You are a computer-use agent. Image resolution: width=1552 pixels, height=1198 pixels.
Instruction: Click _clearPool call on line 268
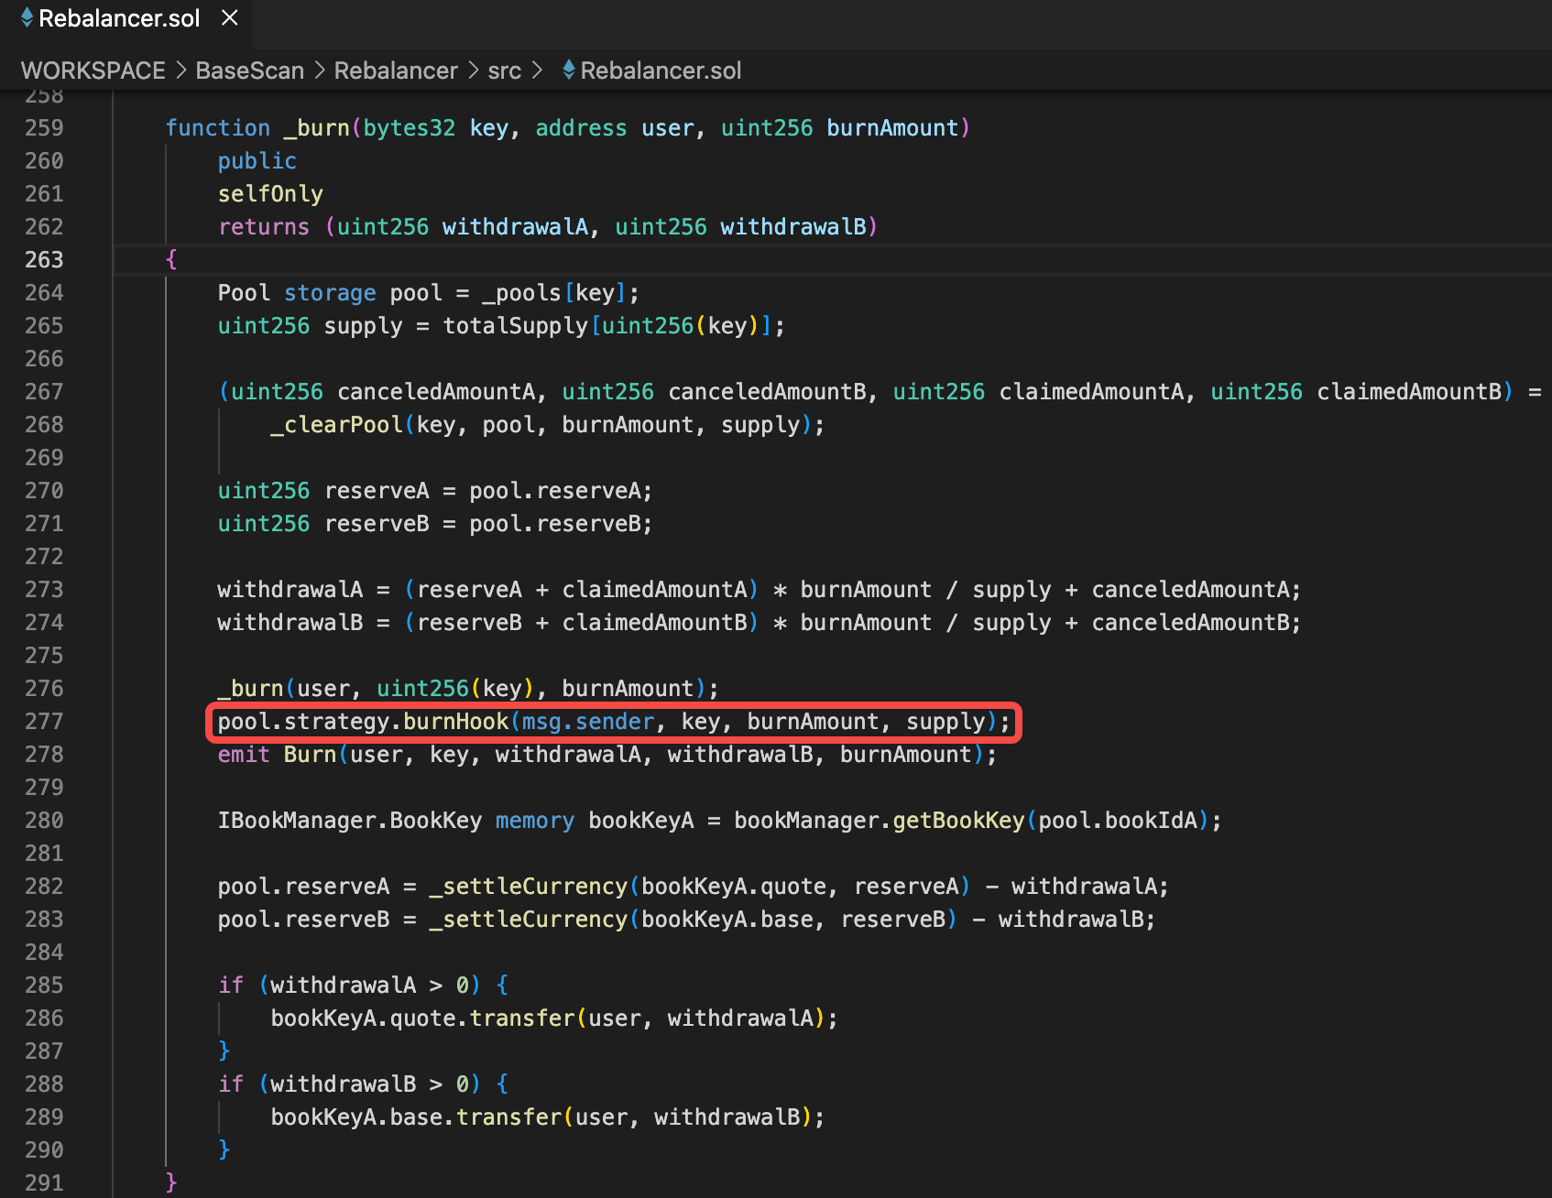coord(336,425)
